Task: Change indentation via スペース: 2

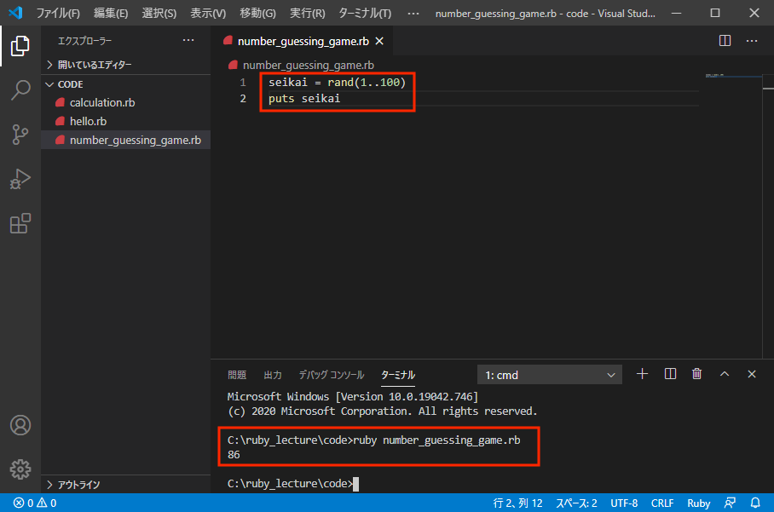Action: (576, 503)
